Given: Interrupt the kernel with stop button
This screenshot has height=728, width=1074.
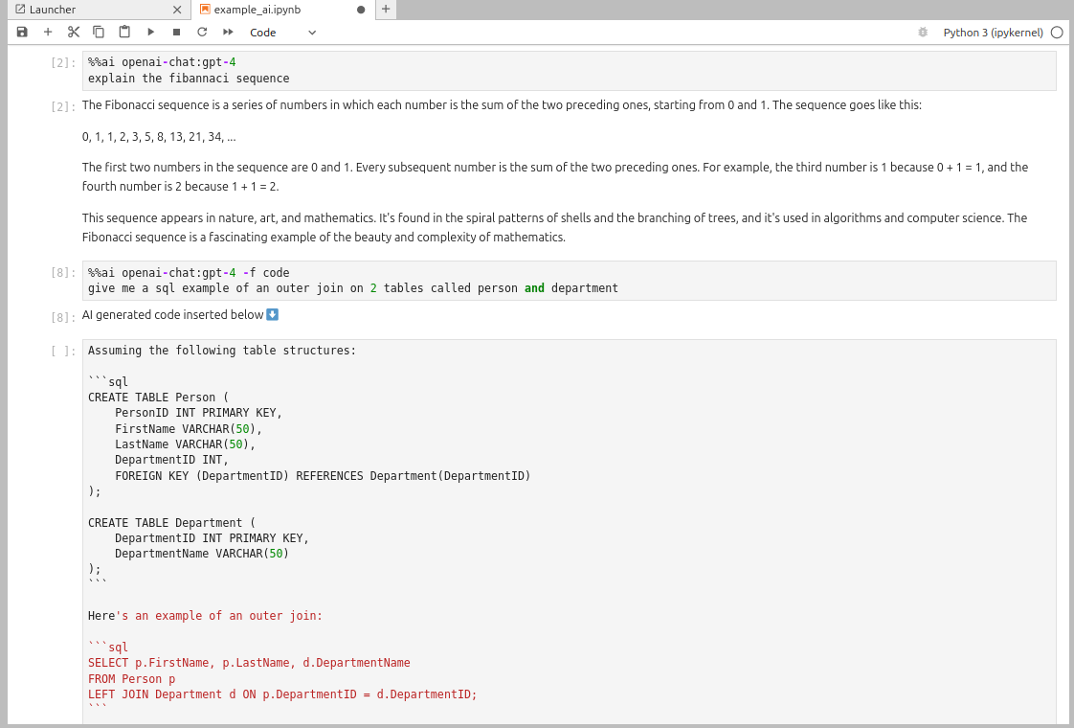Looking at the screenshot, I should click(176, 33).
